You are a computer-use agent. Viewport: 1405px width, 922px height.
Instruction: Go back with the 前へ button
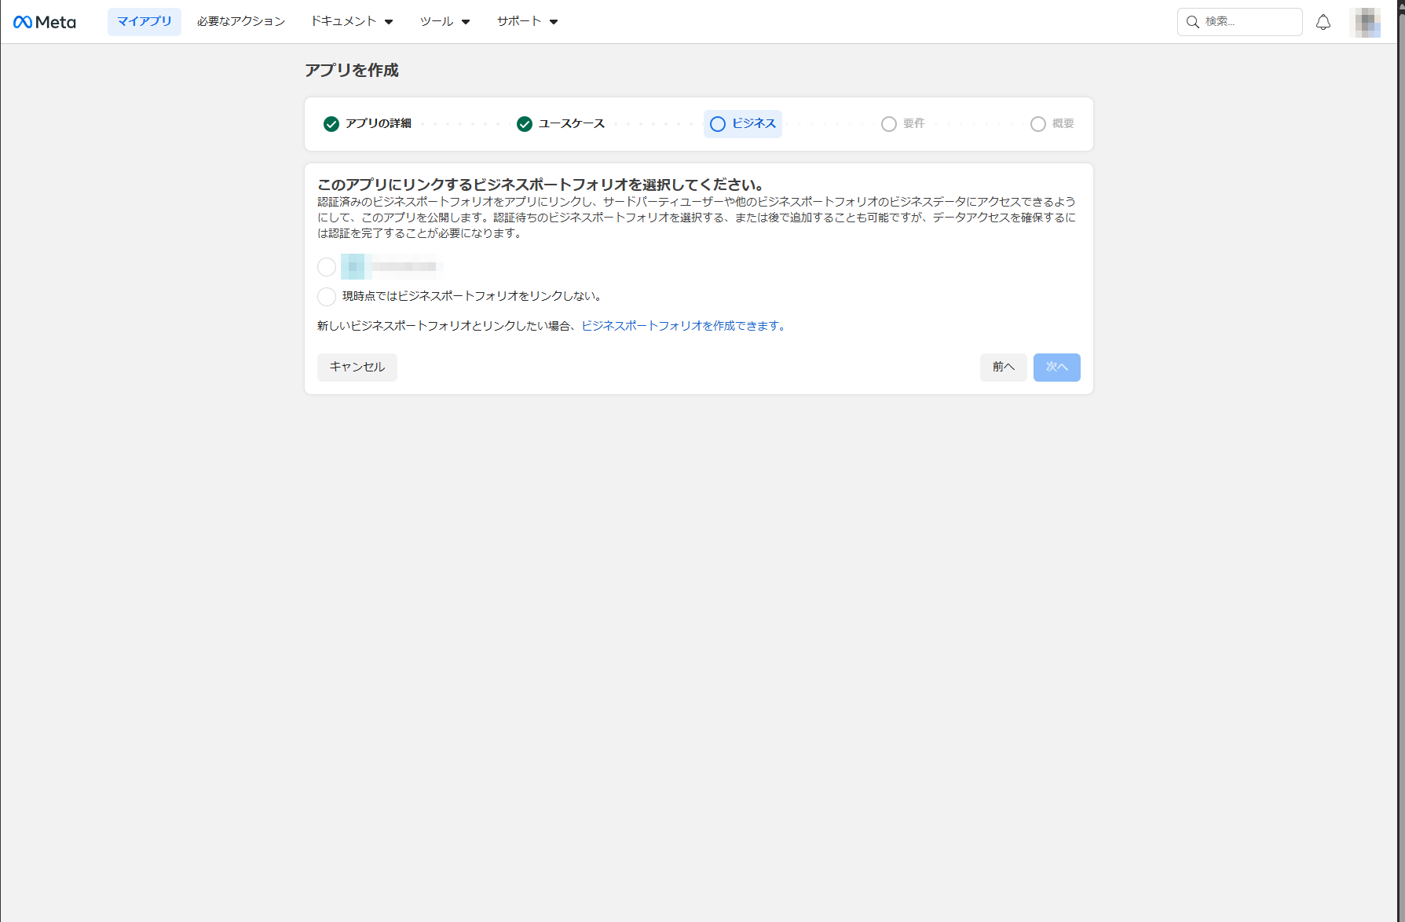coord(1004,368)
